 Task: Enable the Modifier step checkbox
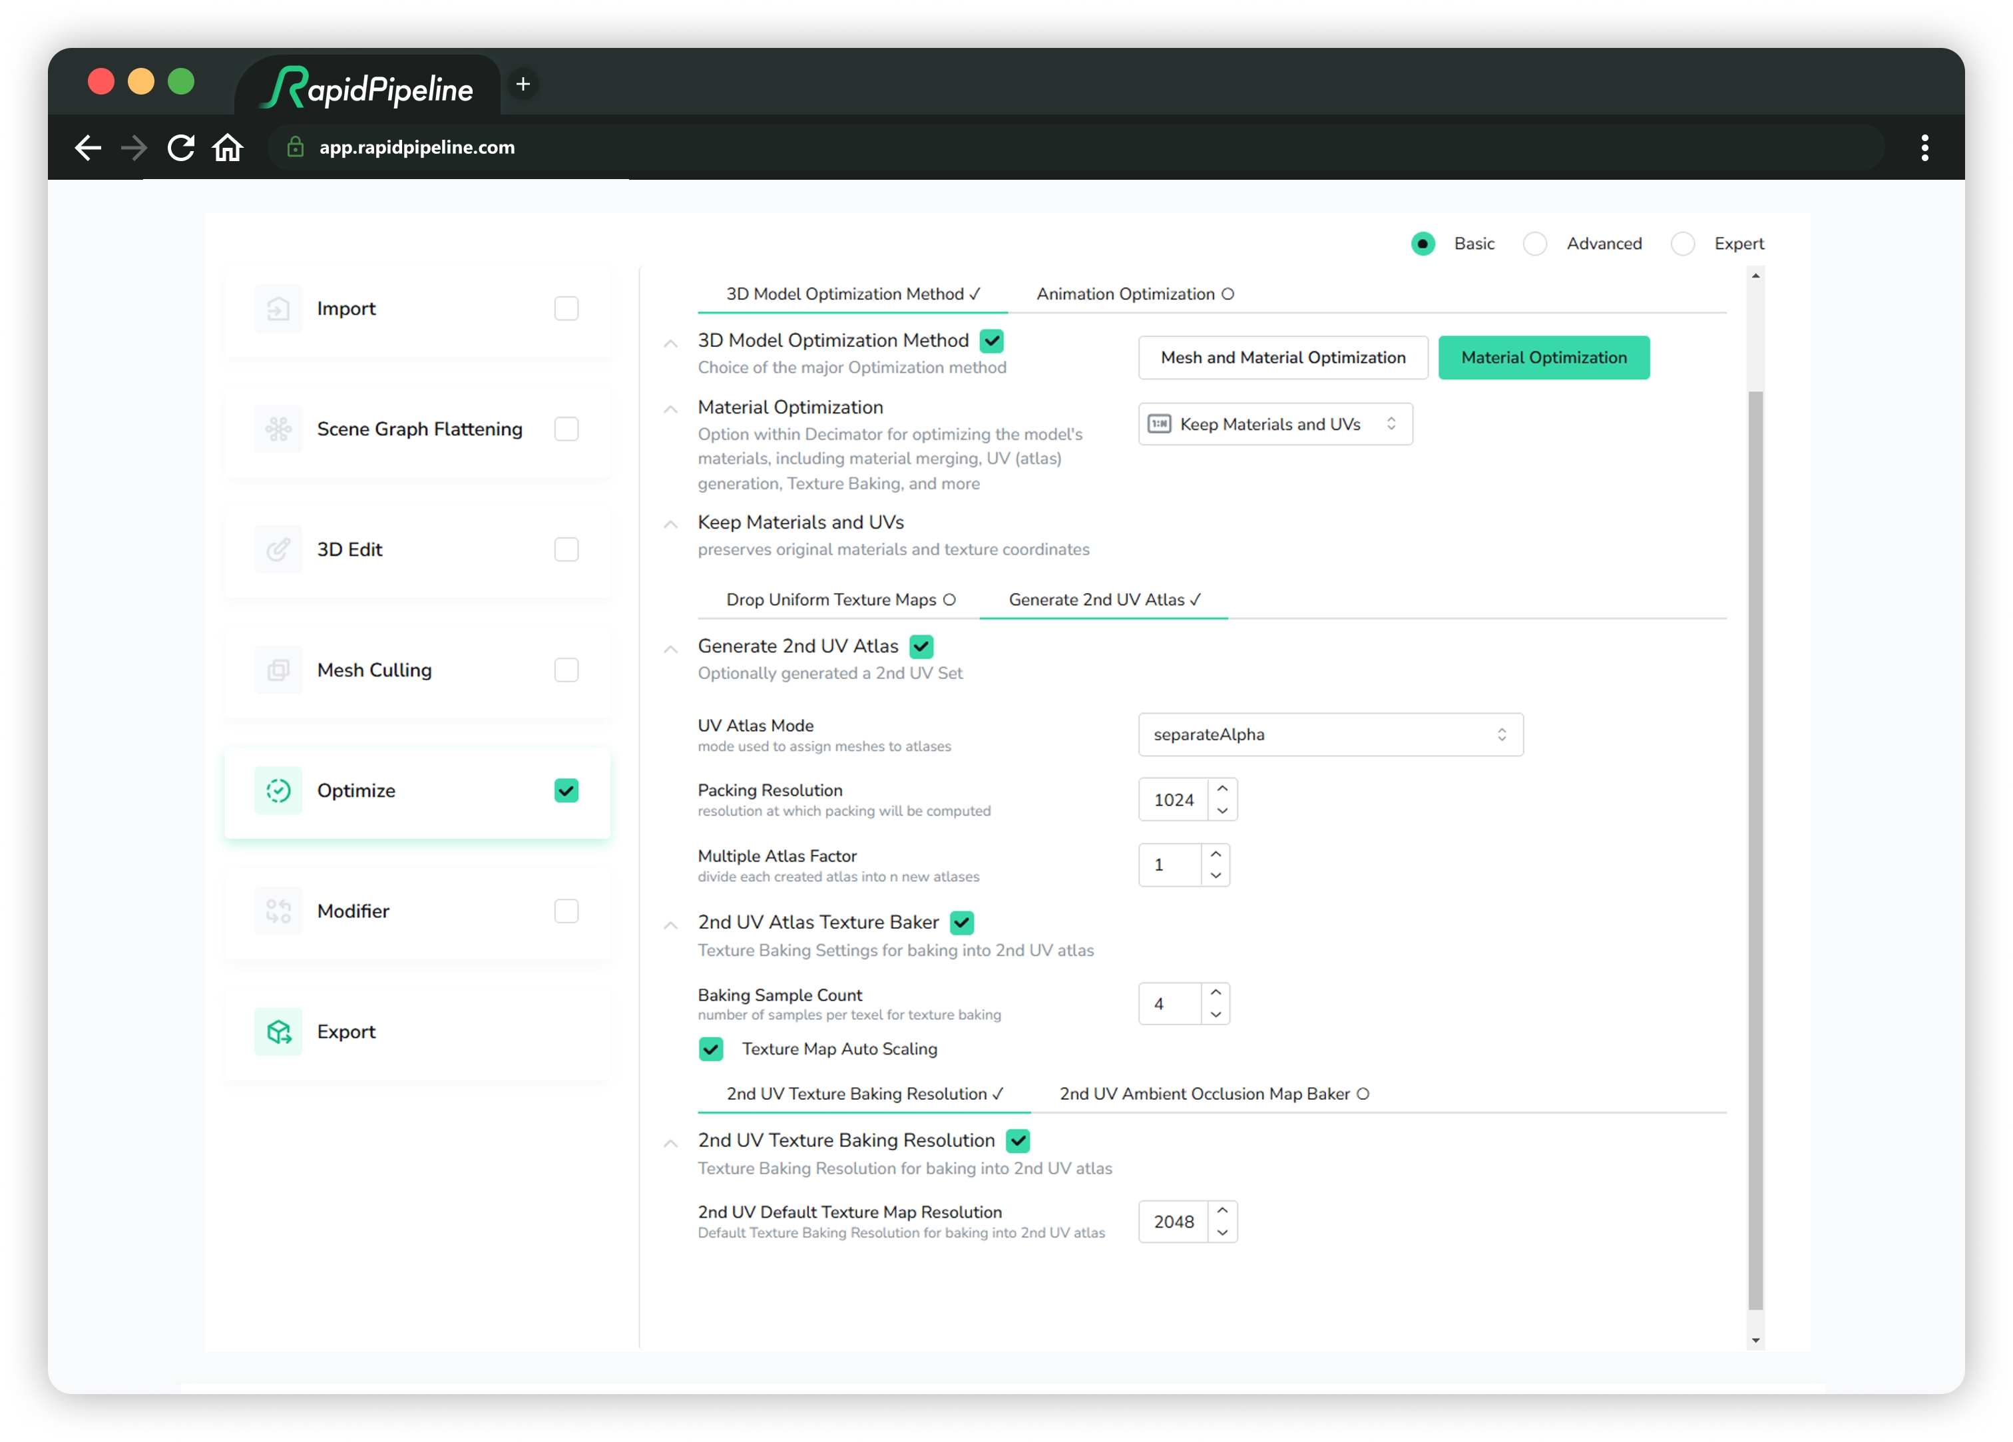click(x=566, y=911)
